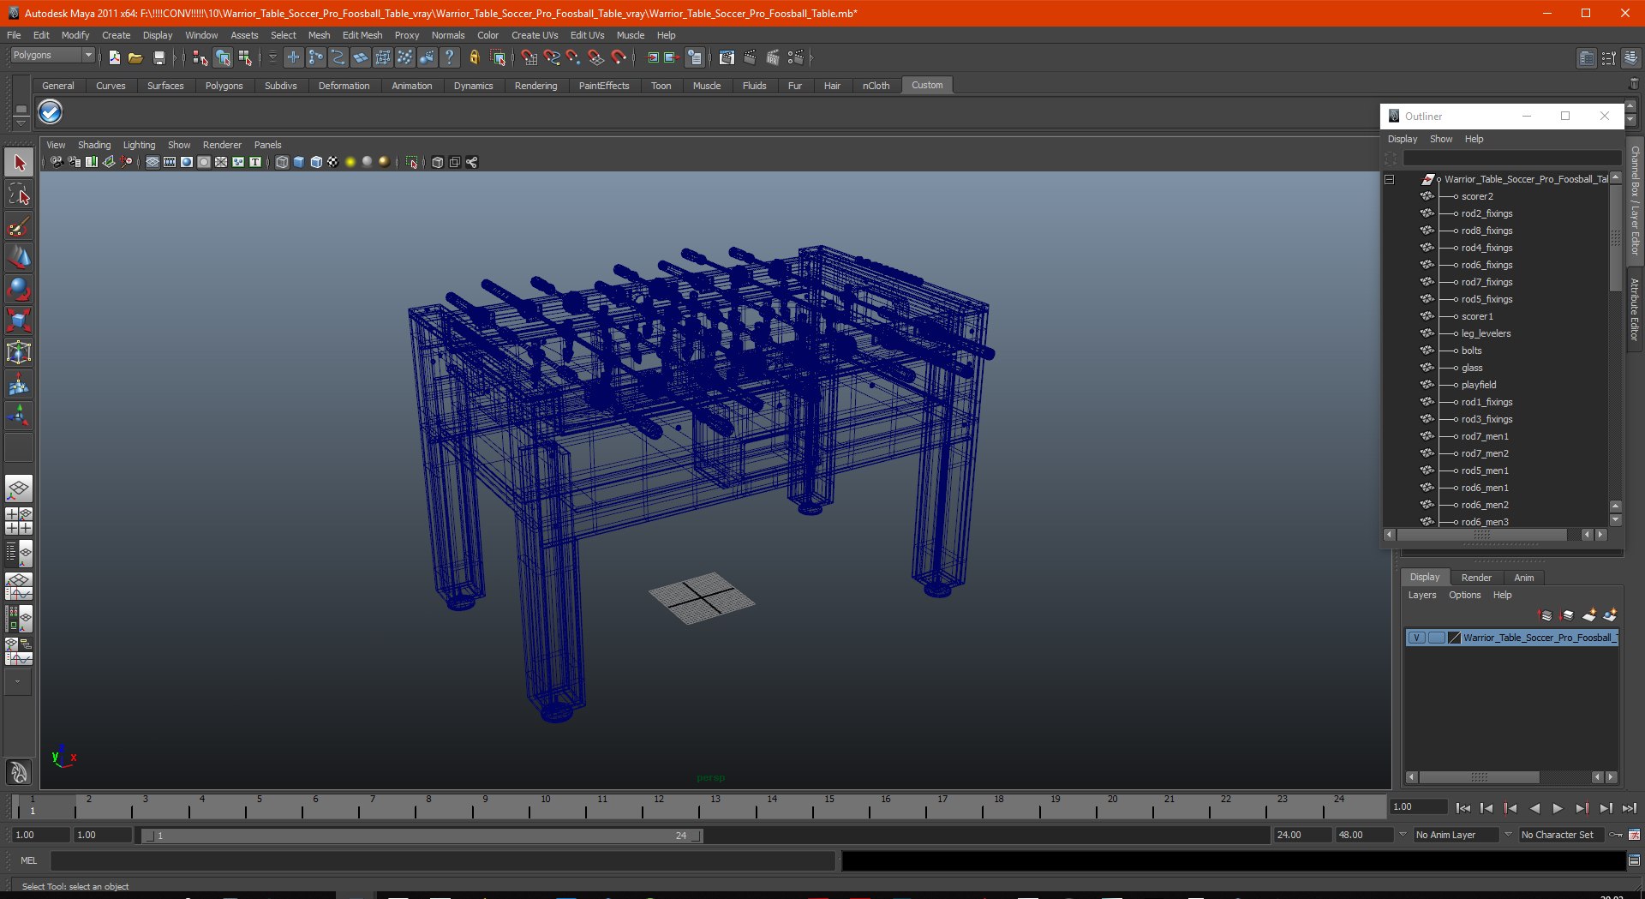Open the Outliner Show menu
Image resolution: width=1645 pixels, height=899 pixels.
[x=1441, y=139]
